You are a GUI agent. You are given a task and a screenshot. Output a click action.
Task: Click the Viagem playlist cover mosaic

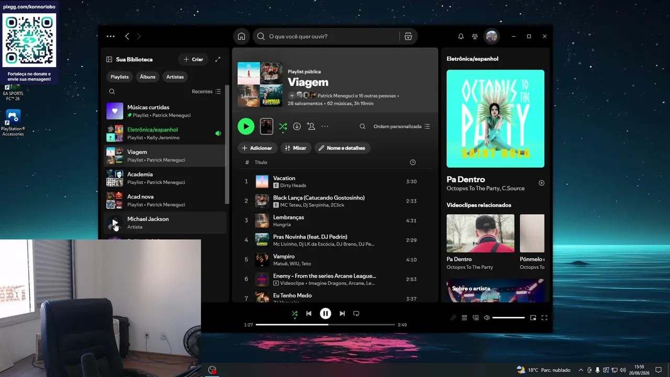[x=260, y=85]
